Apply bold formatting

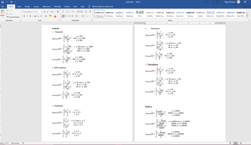click(x=24, y=16)
